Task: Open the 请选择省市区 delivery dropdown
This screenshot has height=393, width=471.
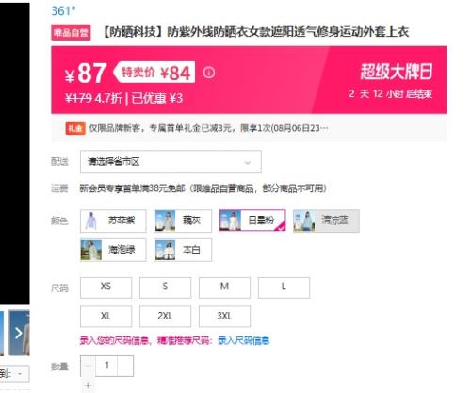Action: (171, 162)
